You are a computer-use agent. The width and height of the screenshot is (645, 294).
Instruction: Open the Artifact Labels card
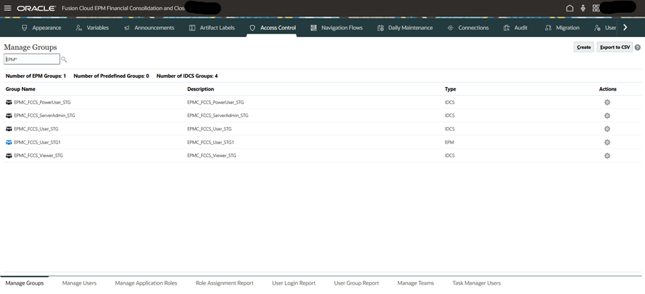pos(212,28)
